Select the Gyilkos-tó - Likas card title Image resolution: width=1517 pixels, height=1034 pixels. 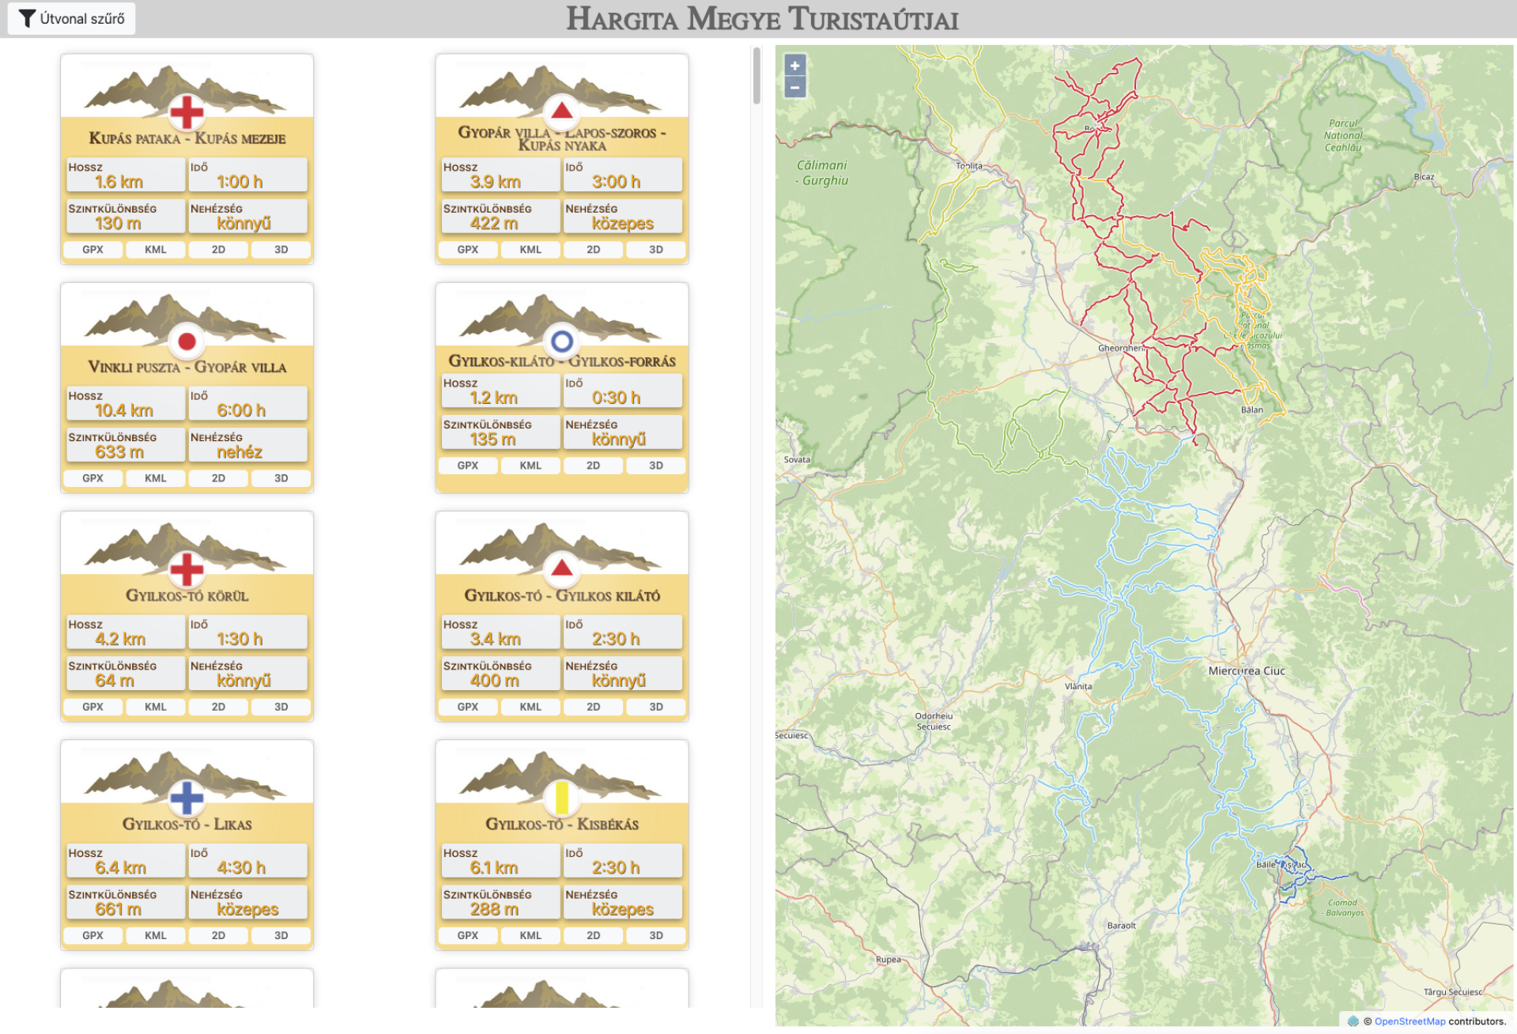187,824
